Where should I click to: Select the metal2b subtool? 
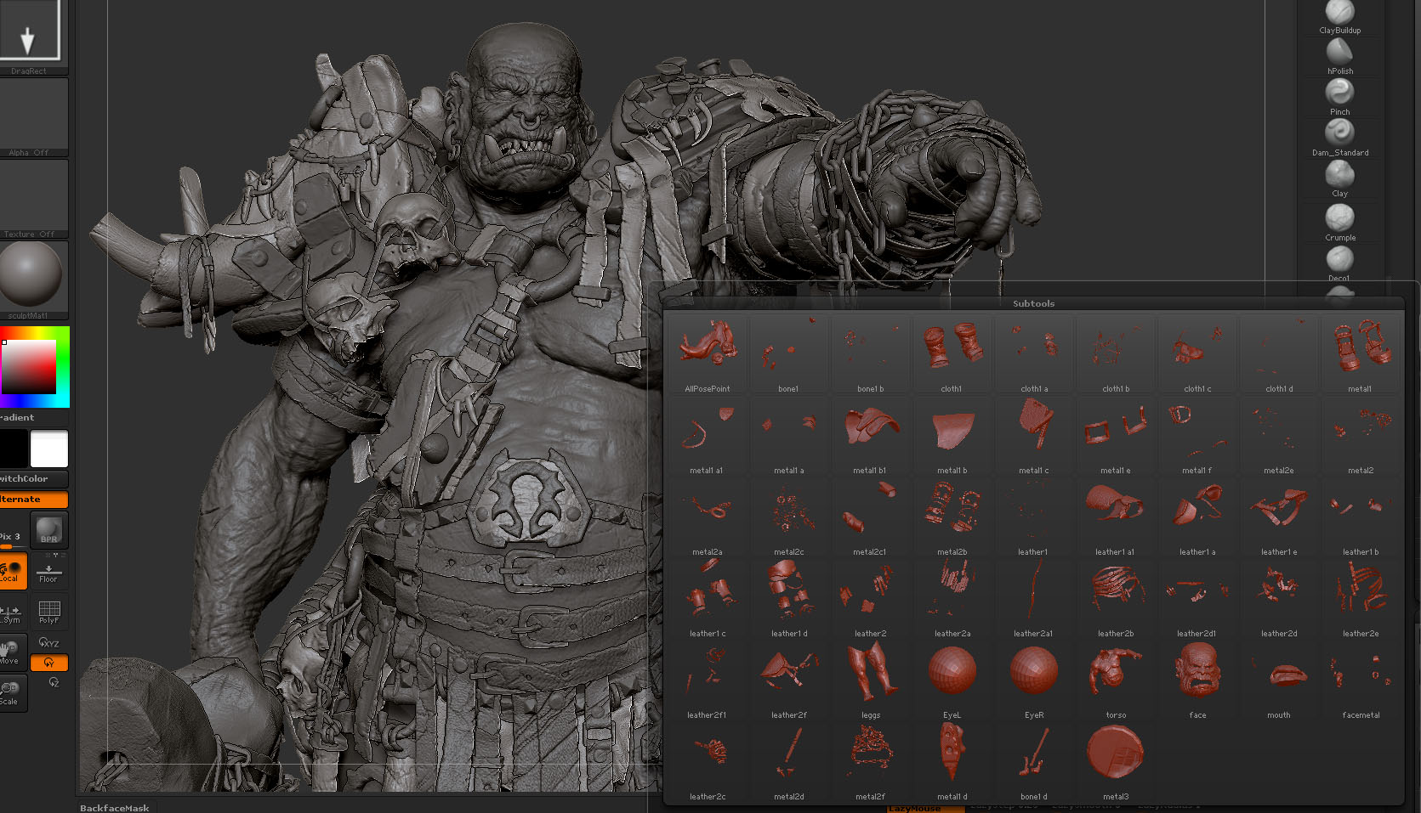pos(952,517)
